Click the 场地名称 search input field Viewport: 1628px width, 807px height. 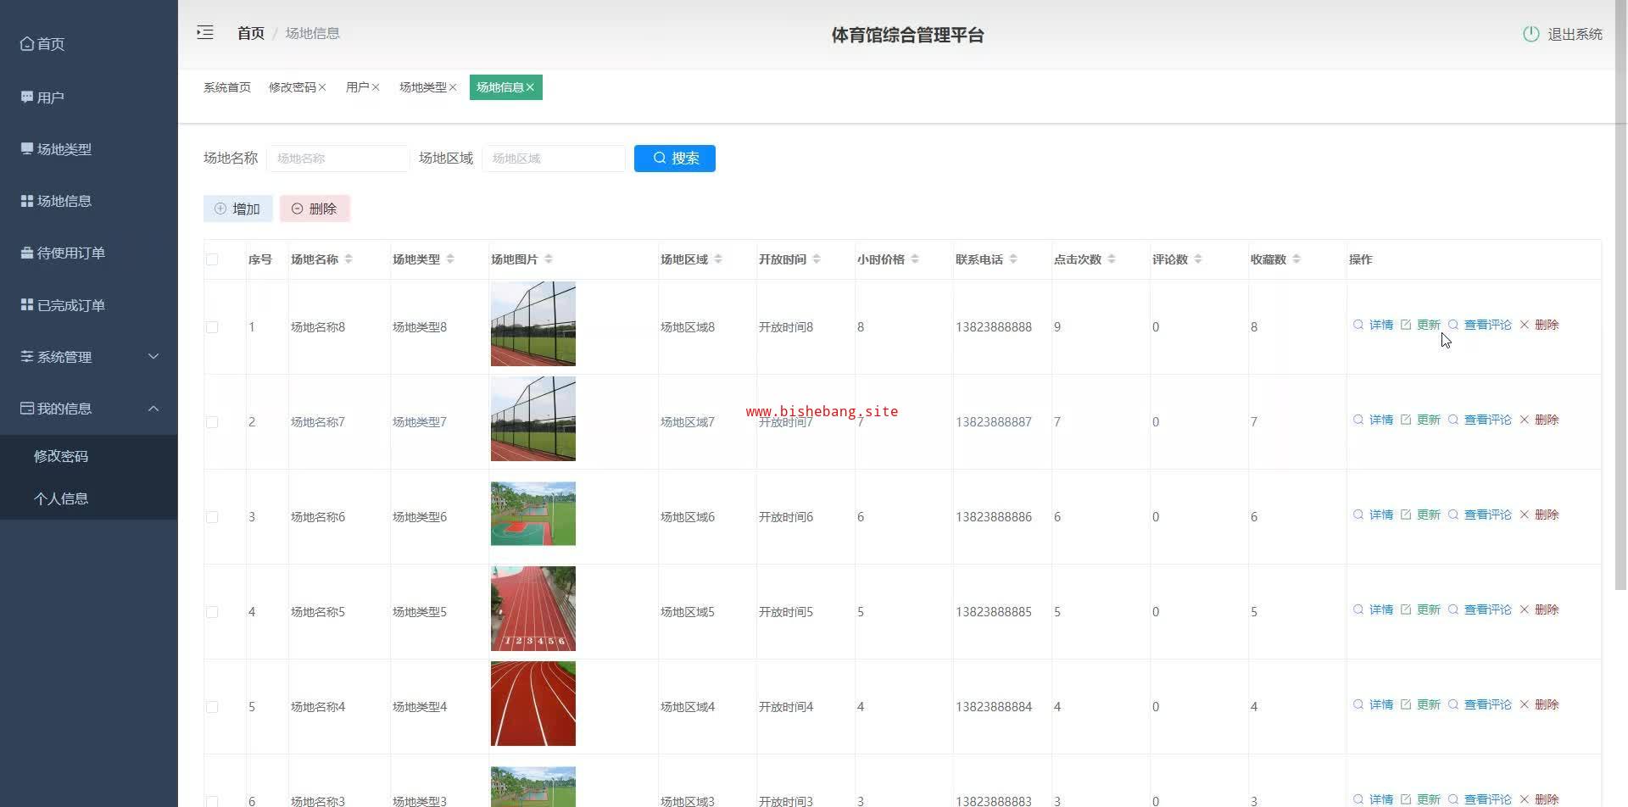337,159
